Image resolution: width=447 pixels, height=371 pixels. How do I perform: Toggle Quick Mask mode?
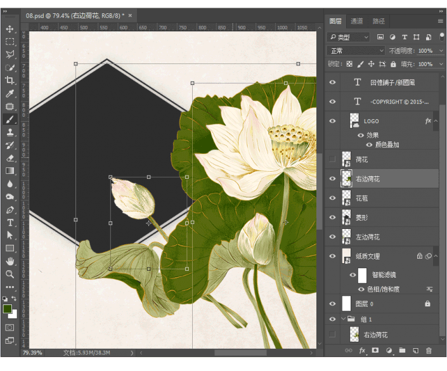(10, 327)
